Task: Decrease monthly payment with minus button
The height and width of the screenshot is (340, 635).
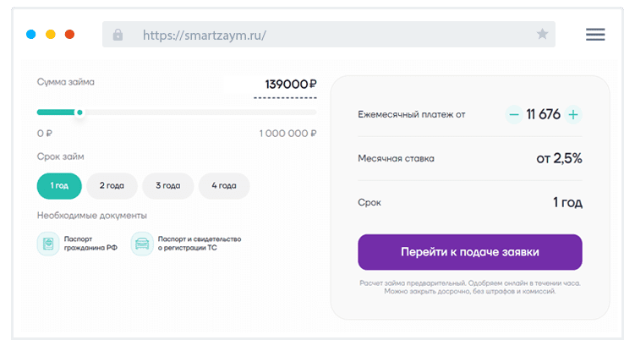Action: point(513,114)
